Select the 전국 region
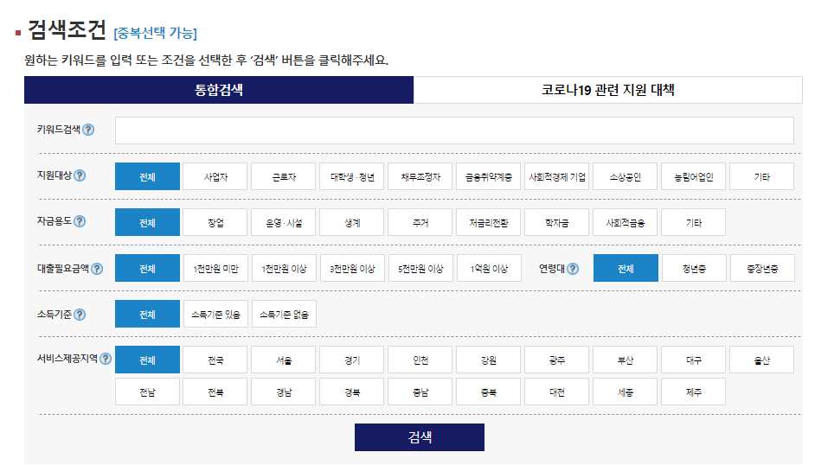Image resolution: width=815 pixels, height=465 pixels. (x=215, y=360)
